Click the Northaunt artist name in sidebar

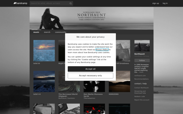pos(139,54)
